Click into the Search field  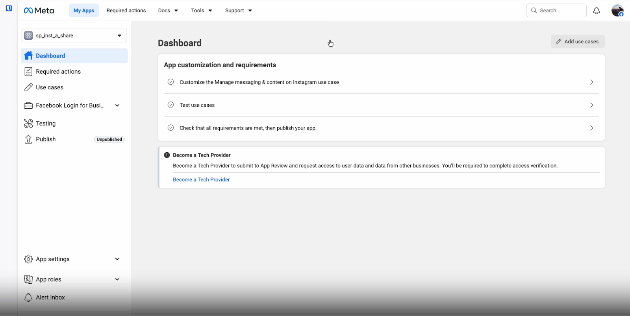(556, 11)
